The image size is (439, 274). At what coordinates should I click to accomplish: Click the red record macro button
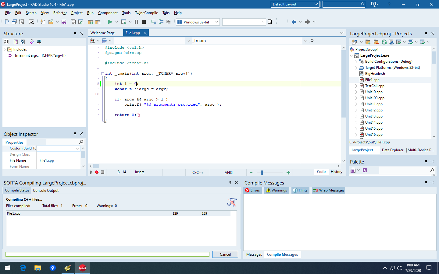(x=97, y=172)
